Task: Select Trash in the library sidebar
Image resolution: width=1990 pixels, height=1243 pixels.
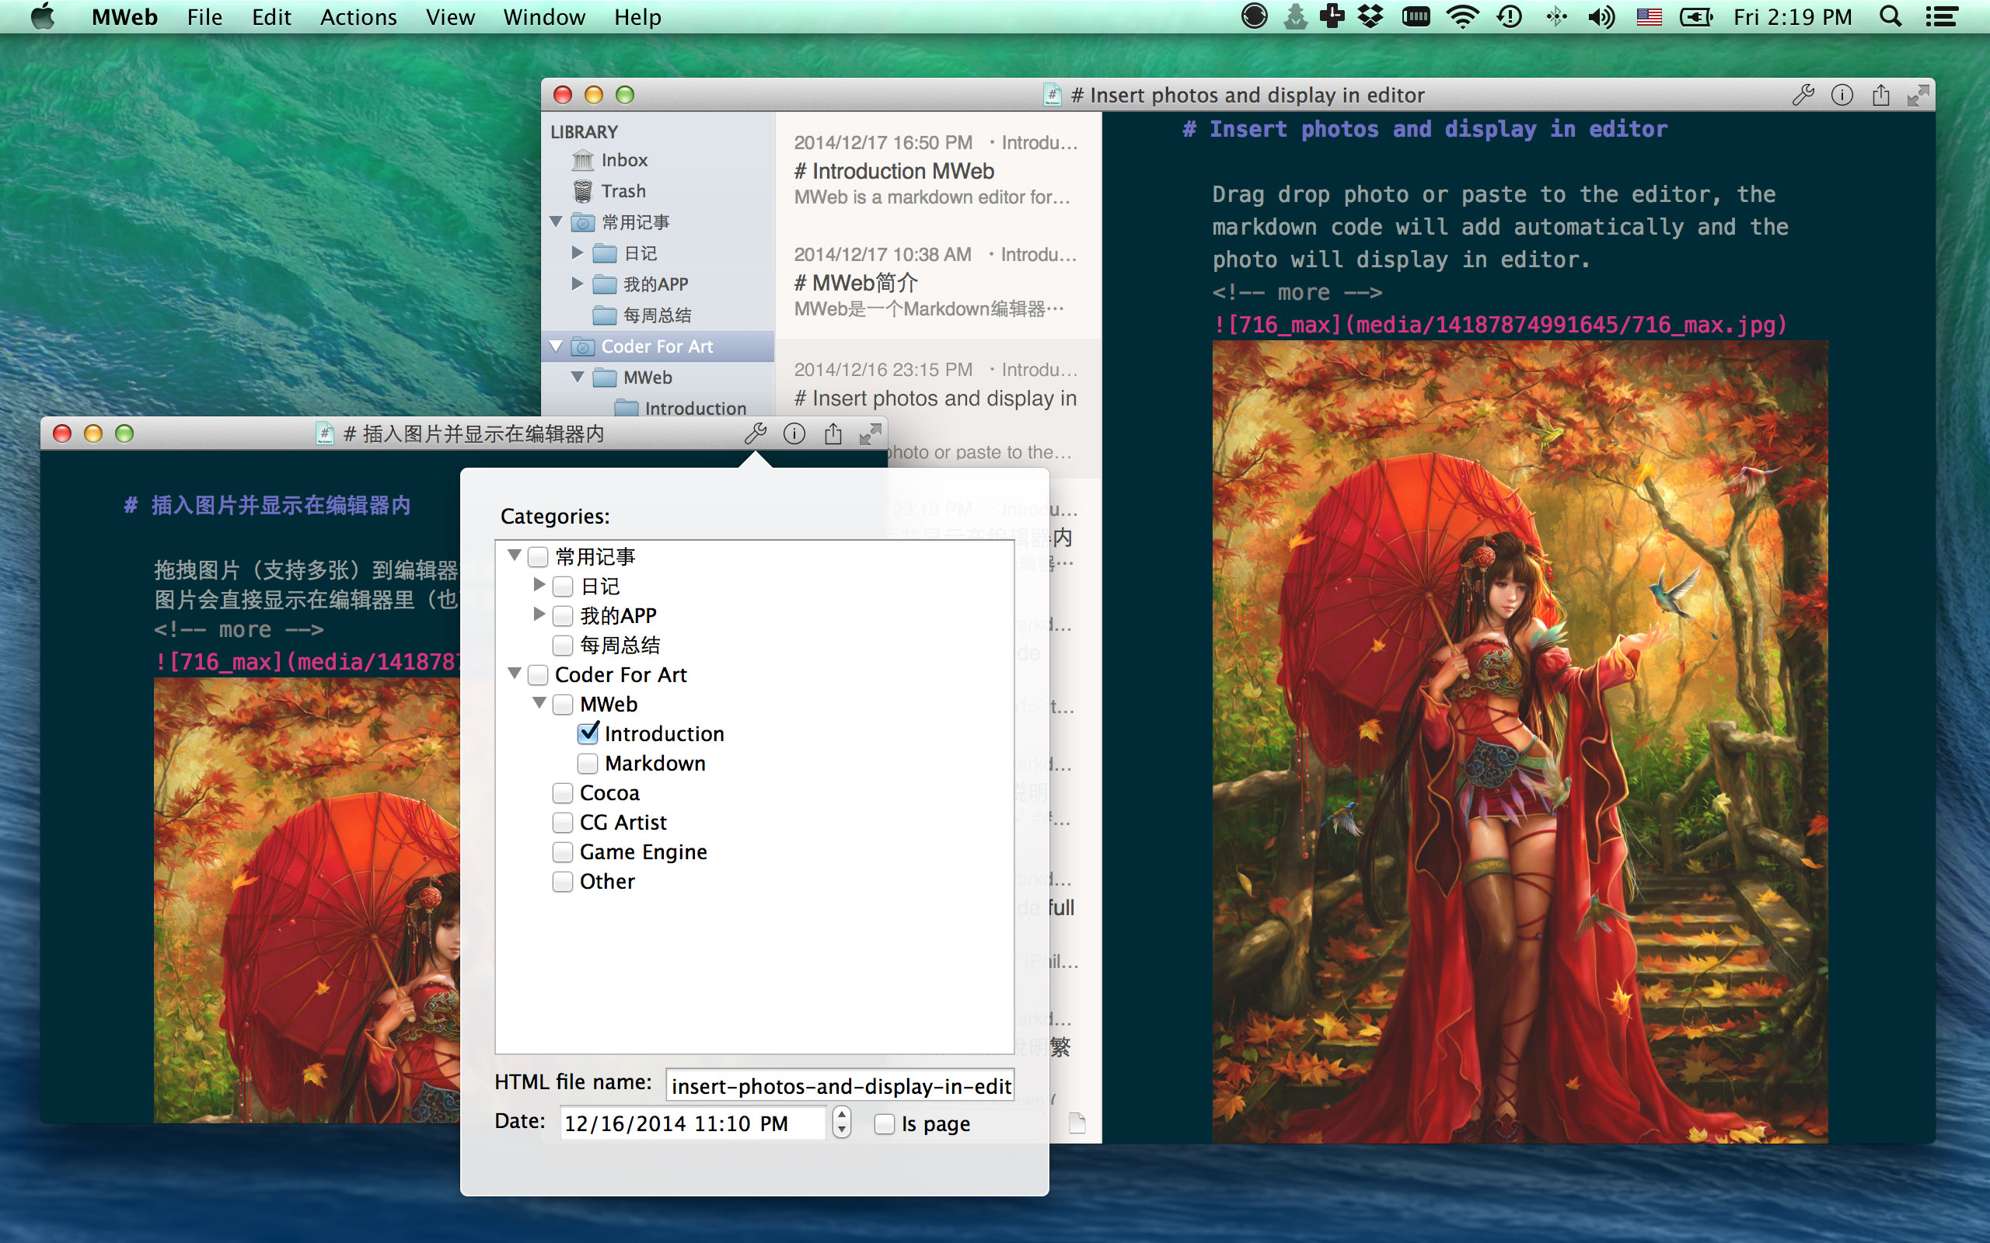Action: 623,191
